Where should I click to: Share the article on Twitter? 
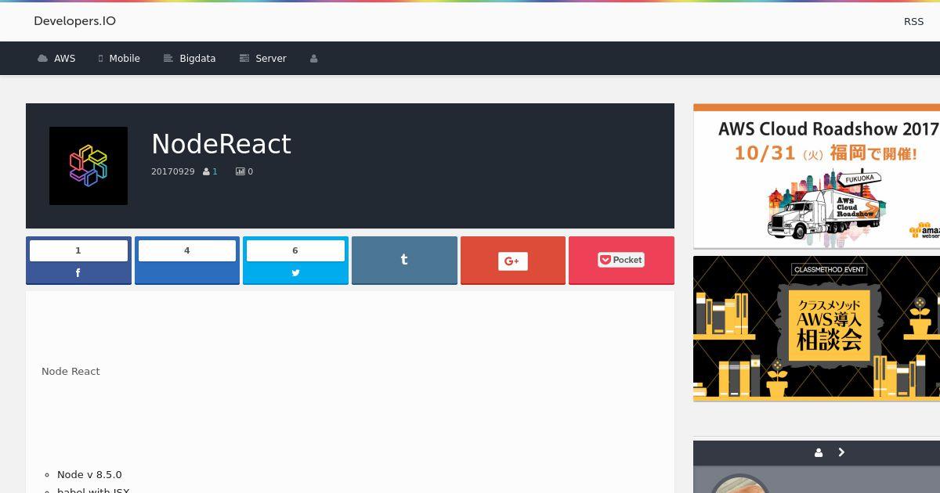coord(295,261)
